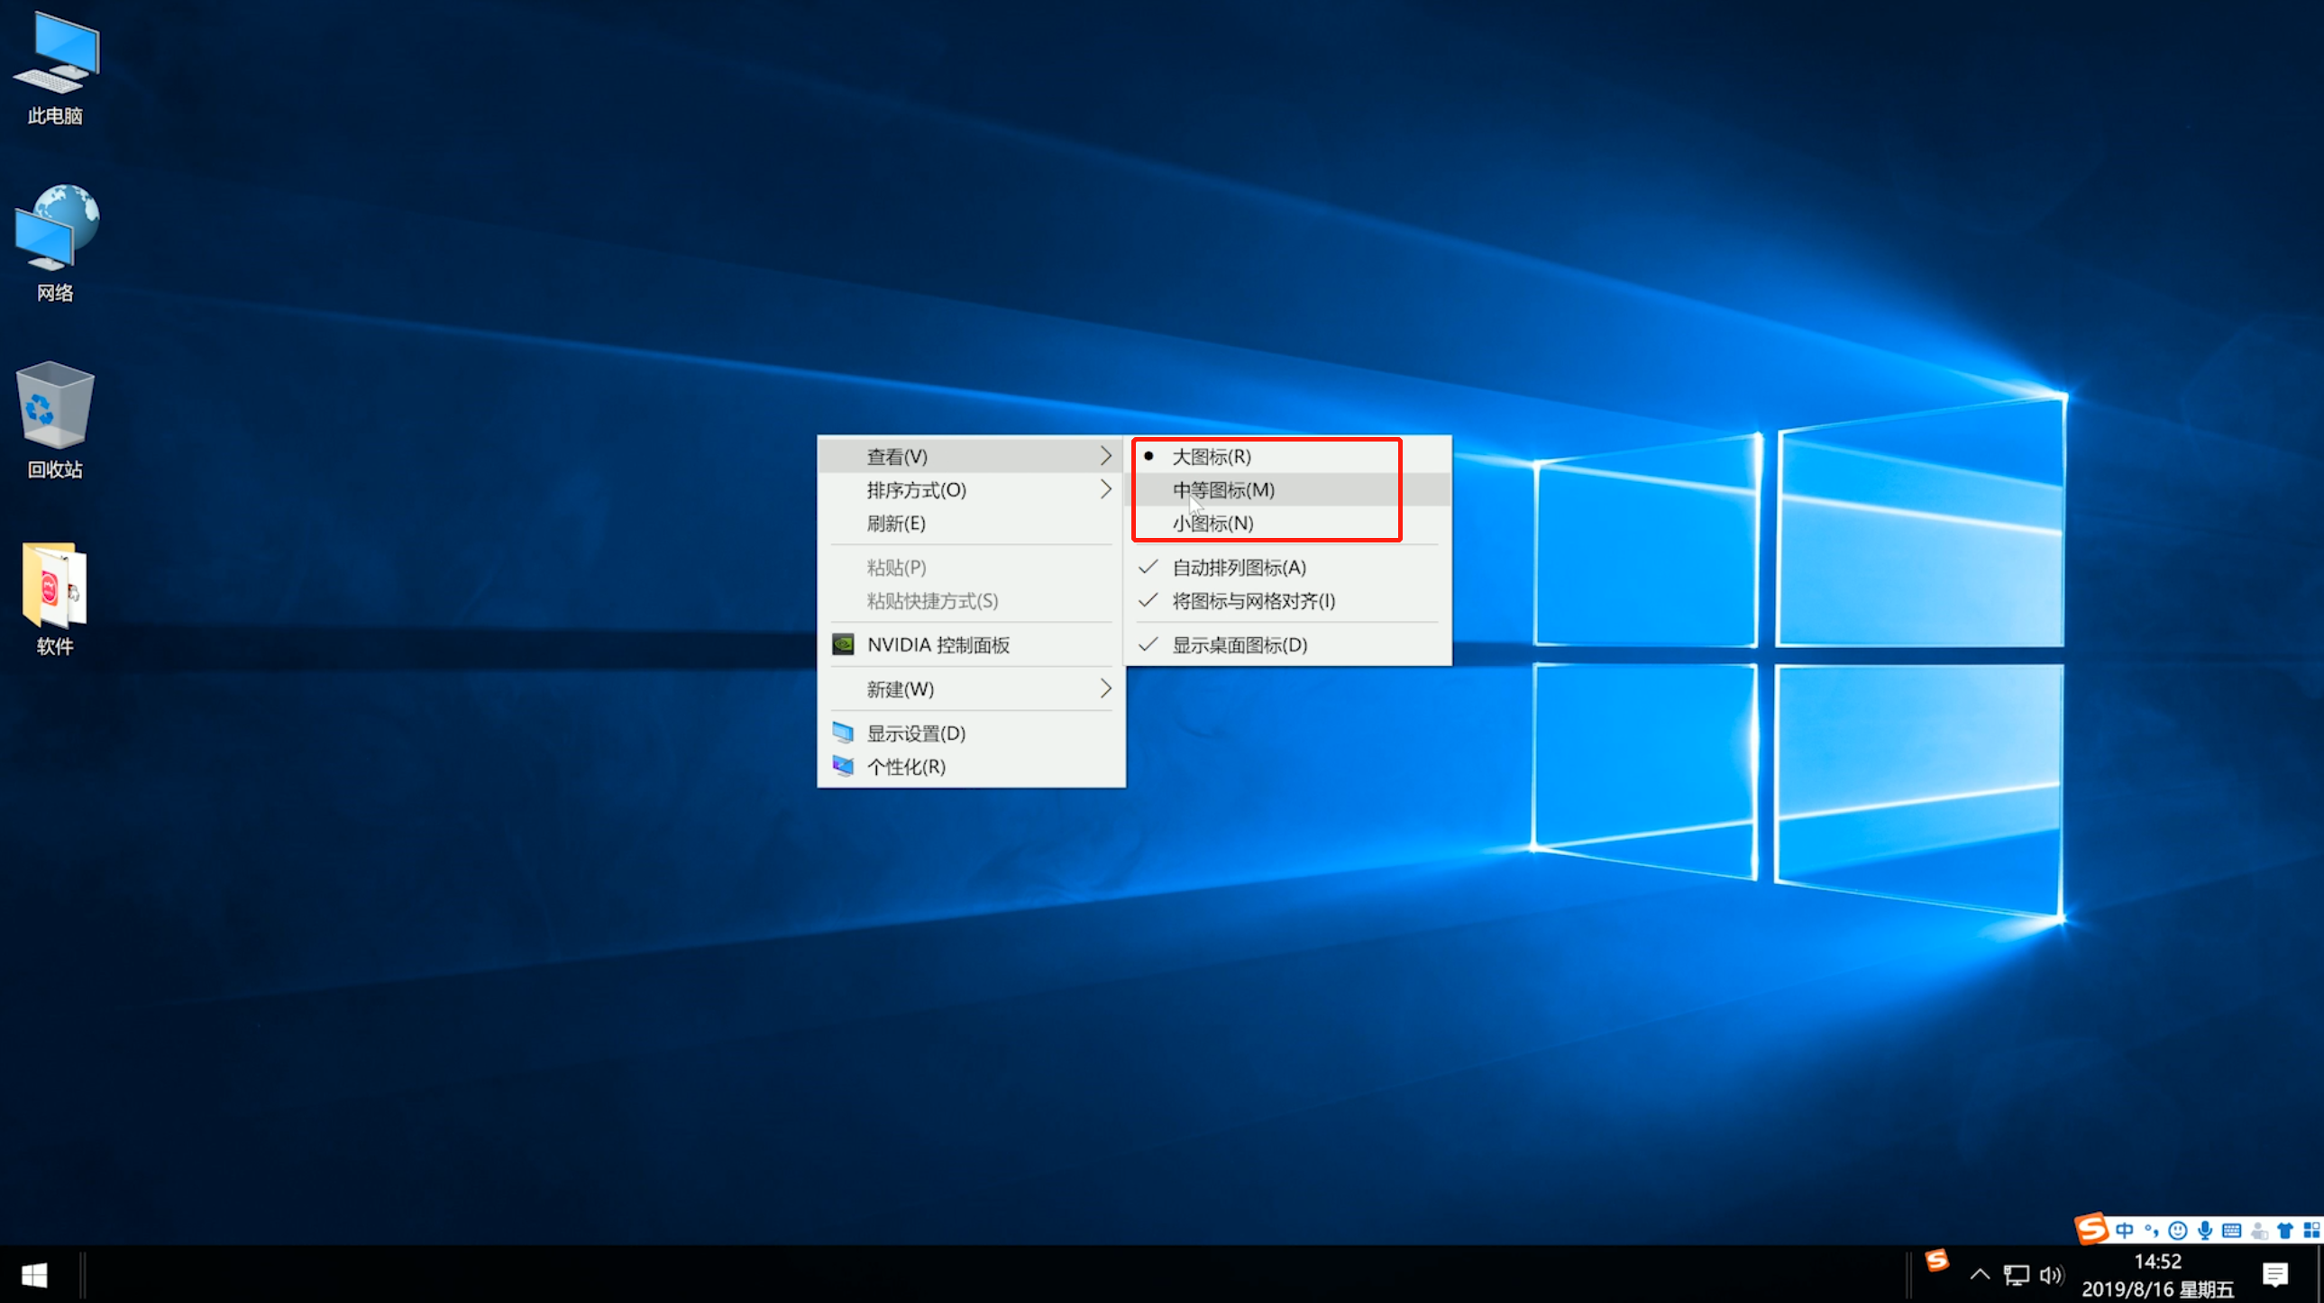Click the NVIDIA icon in context menu

tap(843, 644)
